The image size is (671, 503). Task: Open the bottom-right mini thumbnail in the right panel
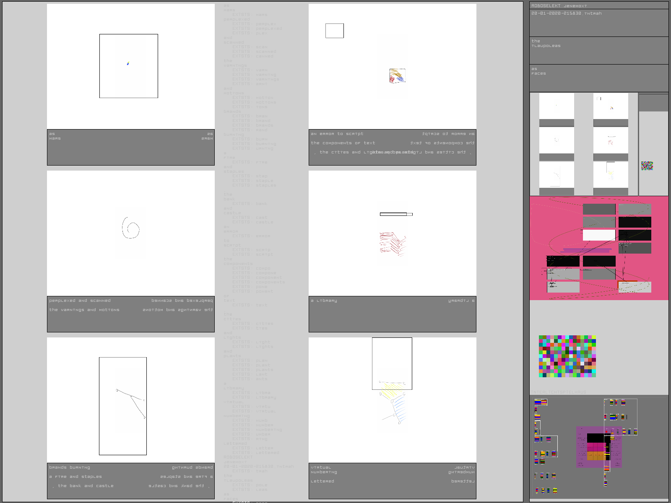click(611, 175)
